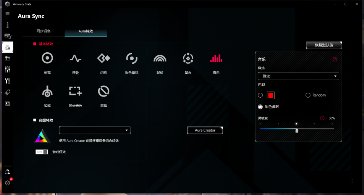Viewport: 364px width, 195px height.
Task: Maximize the Armoury Crate window
Action: (346, 4)
